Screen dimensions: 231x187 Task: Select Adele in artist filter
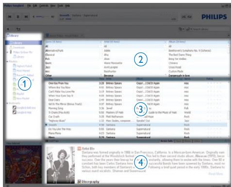pyautogui.click(x=107, y=51)
